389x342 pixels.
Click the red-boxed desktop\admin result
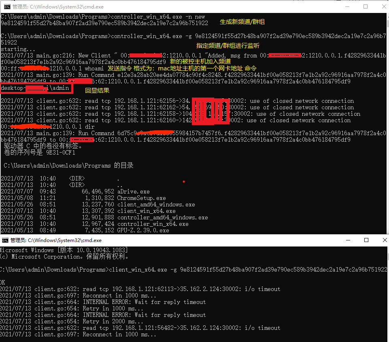point(36,89)
